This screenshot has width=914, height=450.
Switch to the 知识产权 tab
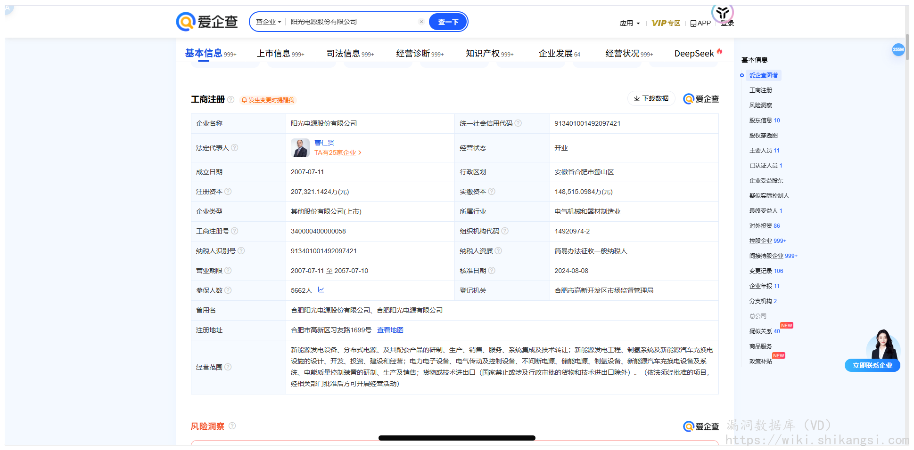489,54
